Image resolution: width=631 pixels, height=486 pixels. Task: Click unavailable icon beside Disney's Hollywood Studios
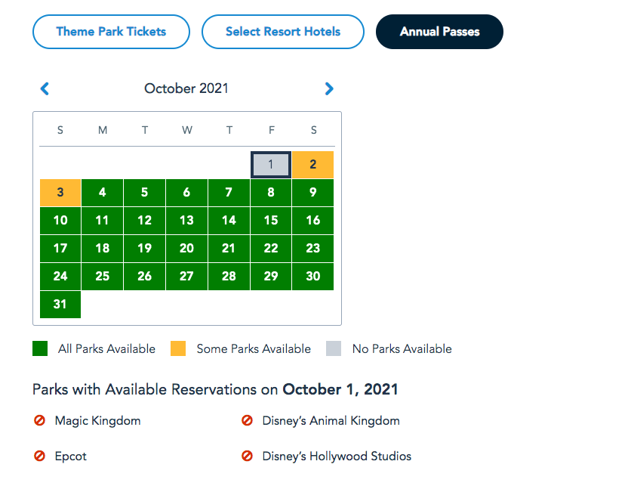(247, 457)
